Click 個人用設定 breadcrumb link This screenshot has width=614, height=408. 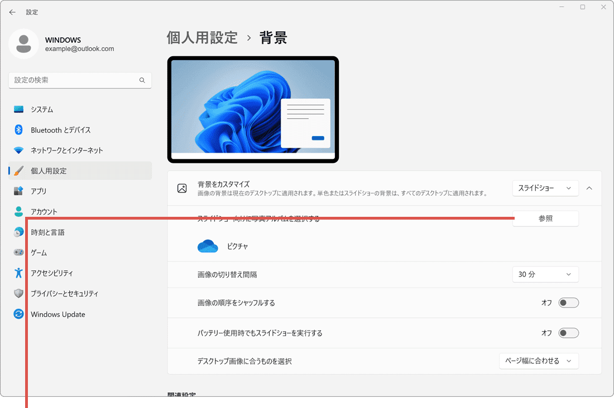pos(202,38)
